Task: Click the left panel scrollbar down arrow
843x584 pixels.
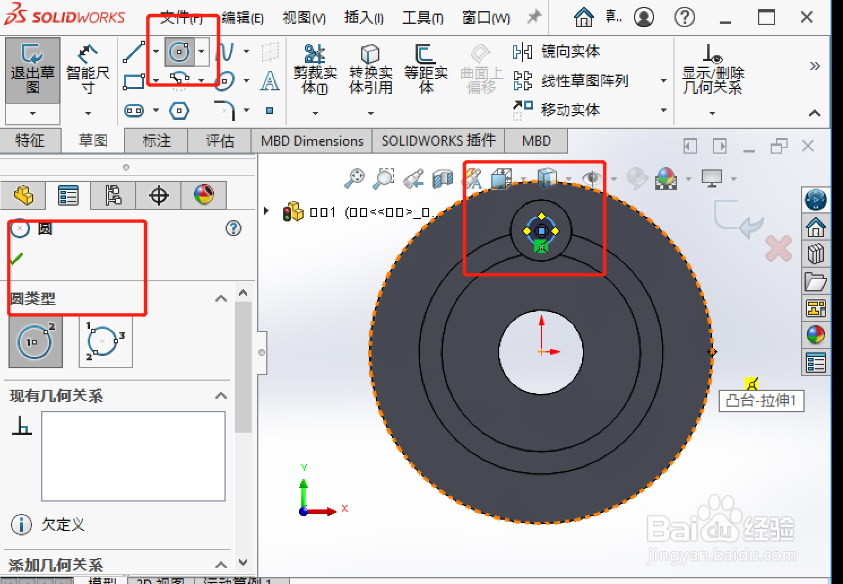Action: coord(243,562)
